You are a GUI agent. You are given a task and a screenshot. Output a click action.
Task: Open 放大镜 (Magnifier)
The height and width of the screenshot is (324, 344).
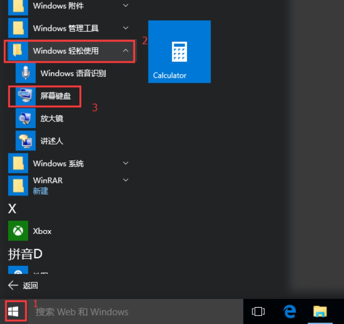pos(52,119)
